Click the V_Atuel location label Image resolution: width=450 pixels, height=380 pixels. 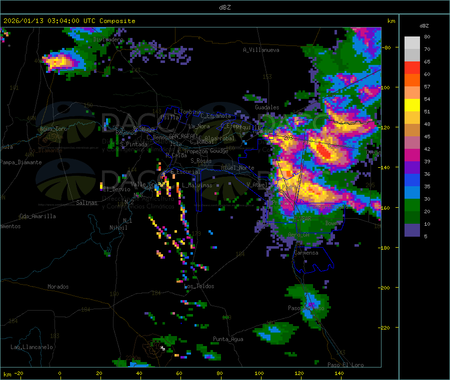click(x=257, y=185)
